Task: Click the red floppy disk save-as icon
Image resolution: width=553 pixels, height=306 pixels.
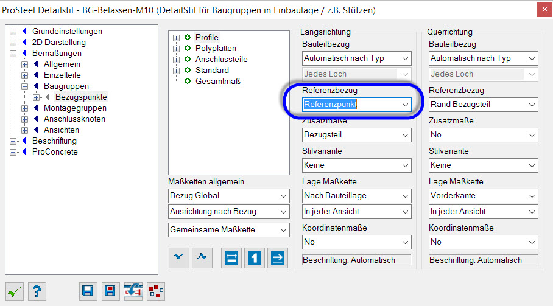Action: (x=110, y=291)
